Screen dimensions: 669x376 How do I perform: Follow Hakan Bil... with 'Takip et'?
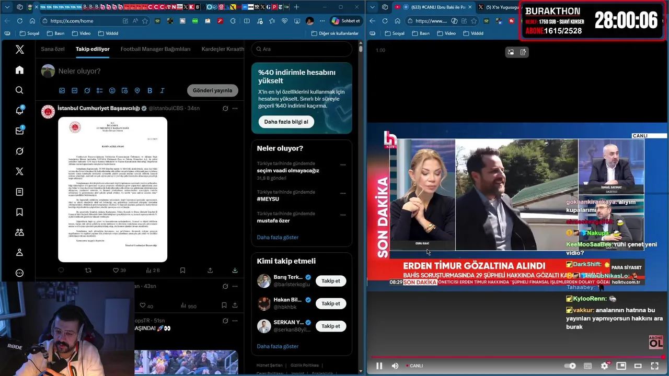(x=330, y=303)
